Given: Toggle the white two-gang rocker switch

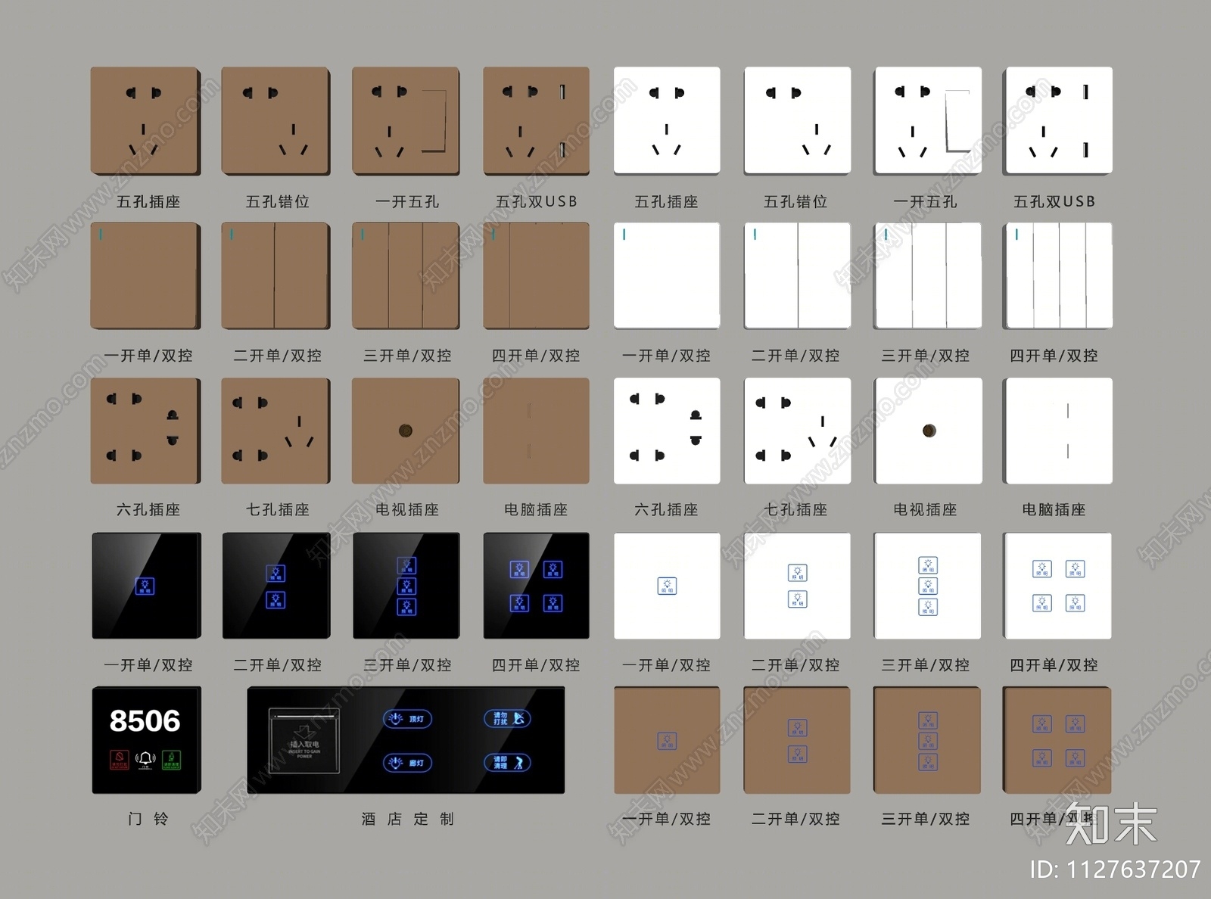Looking at the screenshot, I should pyautogui.click(x=798, y=275).
